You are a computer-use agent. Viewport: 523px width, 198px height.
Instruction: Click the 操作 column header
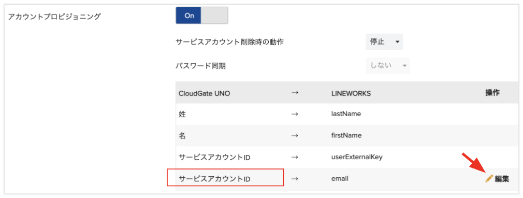point(492,93)
